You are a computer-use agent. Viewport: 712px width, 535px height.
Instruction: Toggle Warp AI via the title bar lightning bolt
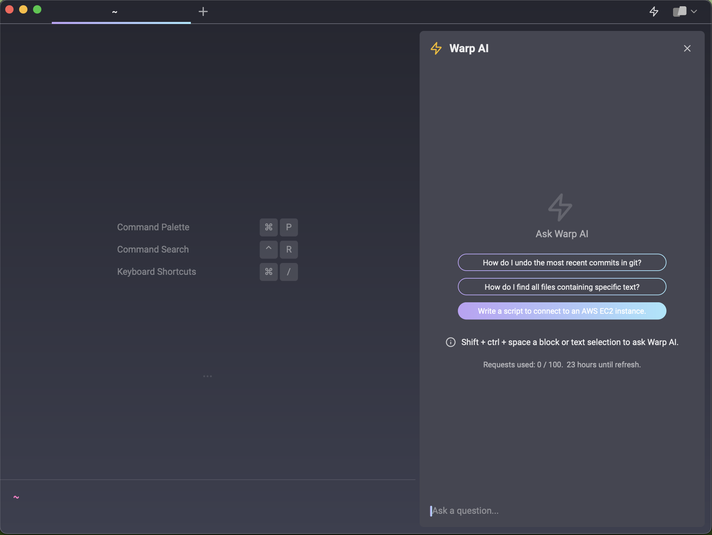point(654,11)
